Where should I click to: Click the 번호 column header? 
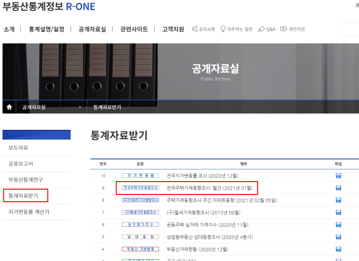(103, 164)
